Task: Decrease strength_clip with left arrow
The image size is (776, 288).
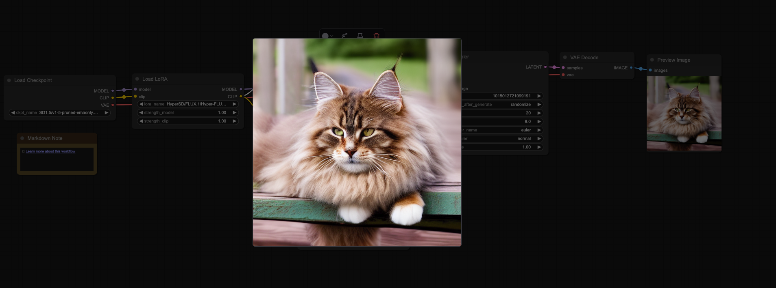Action: [141, 121]
